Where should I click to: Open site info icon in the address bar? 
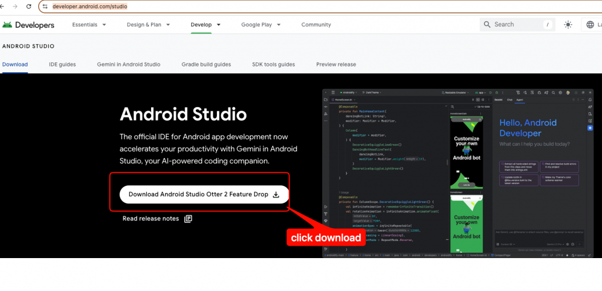pyautogui.click(x=45, y=6)
